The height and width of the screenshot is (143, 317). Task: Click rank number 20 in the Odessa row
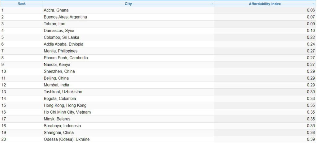tap(4, 139)
